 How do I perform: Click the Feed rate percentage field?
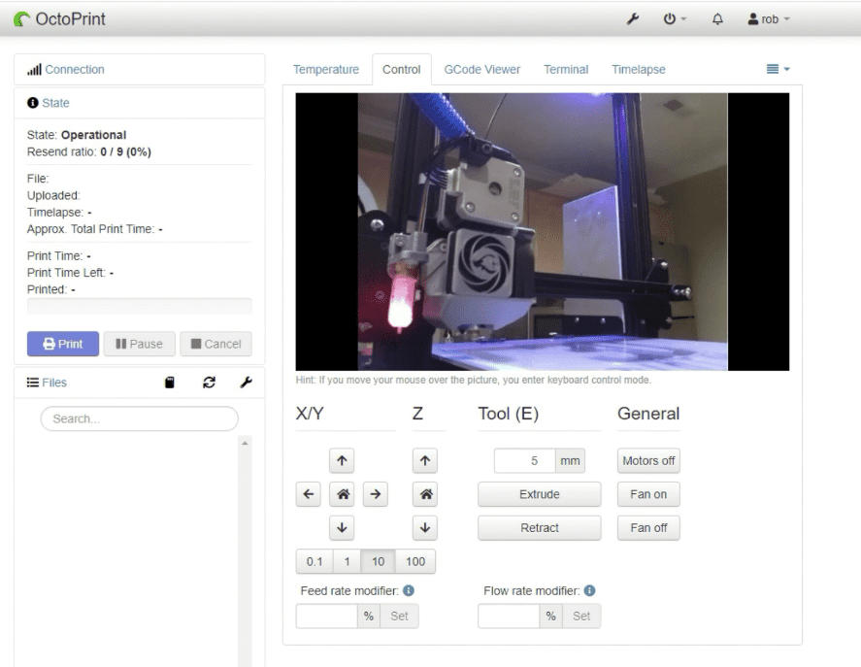327,616
